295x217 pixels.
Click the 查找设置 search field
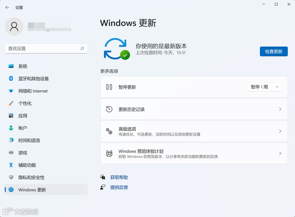(x=46, y=48)
